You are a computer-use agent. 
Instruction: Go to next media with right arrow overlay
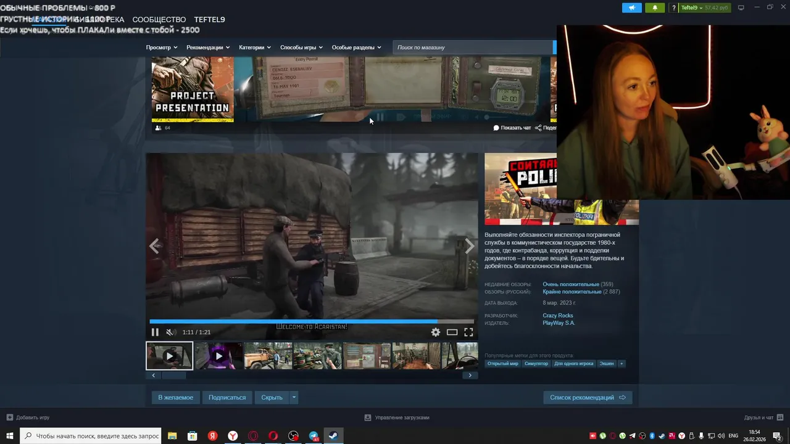click(x=469, y=246)
